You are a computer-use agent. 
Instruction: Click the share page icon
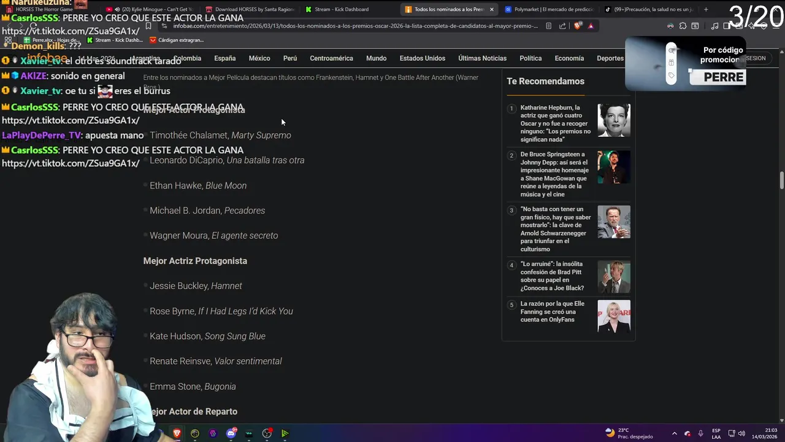(x=562, y=26)
